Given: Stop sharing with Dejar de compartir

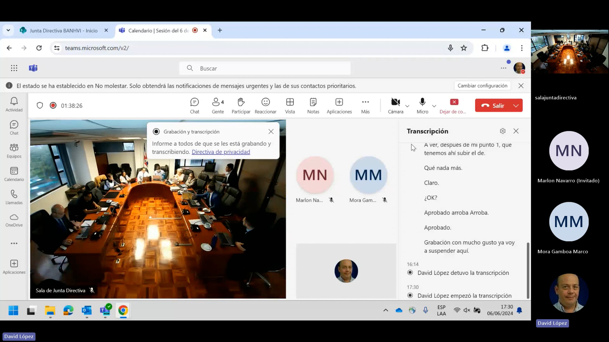Looking at the screenshot, I should click(453, 106).
